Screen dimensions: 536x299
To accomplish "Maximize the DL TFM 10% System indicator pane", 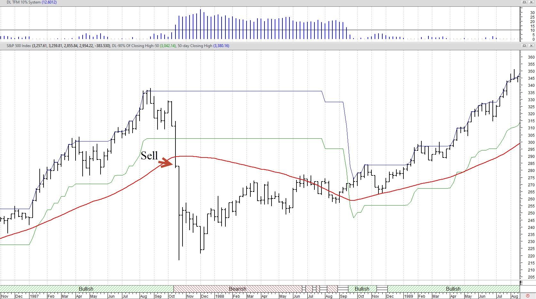I will (x=524, y=2).
